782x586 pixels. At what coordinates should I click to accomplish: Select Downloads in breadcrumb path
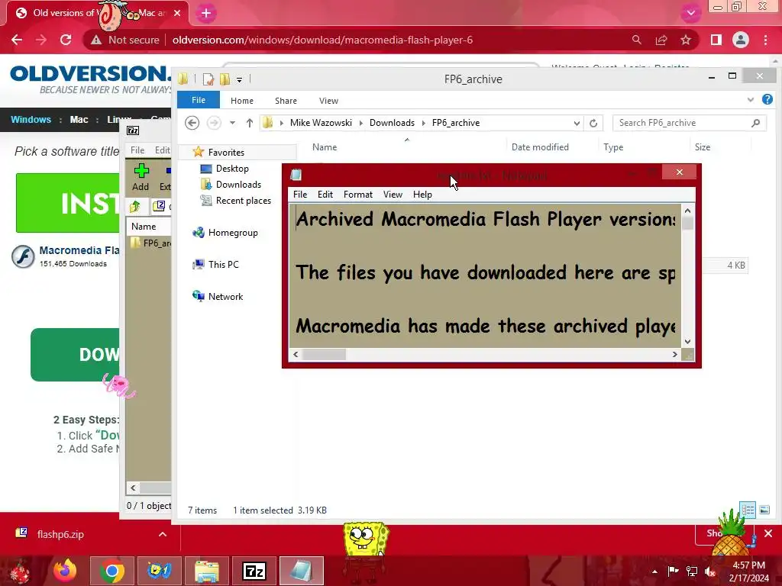pos(392,123)
